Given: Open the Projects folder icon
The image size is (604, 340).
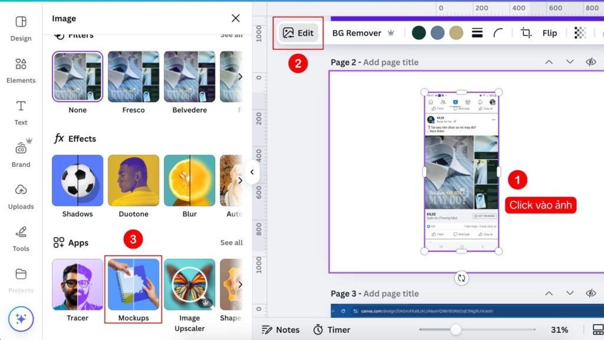Looking at the screenshot, I should [x=21, y=274].
